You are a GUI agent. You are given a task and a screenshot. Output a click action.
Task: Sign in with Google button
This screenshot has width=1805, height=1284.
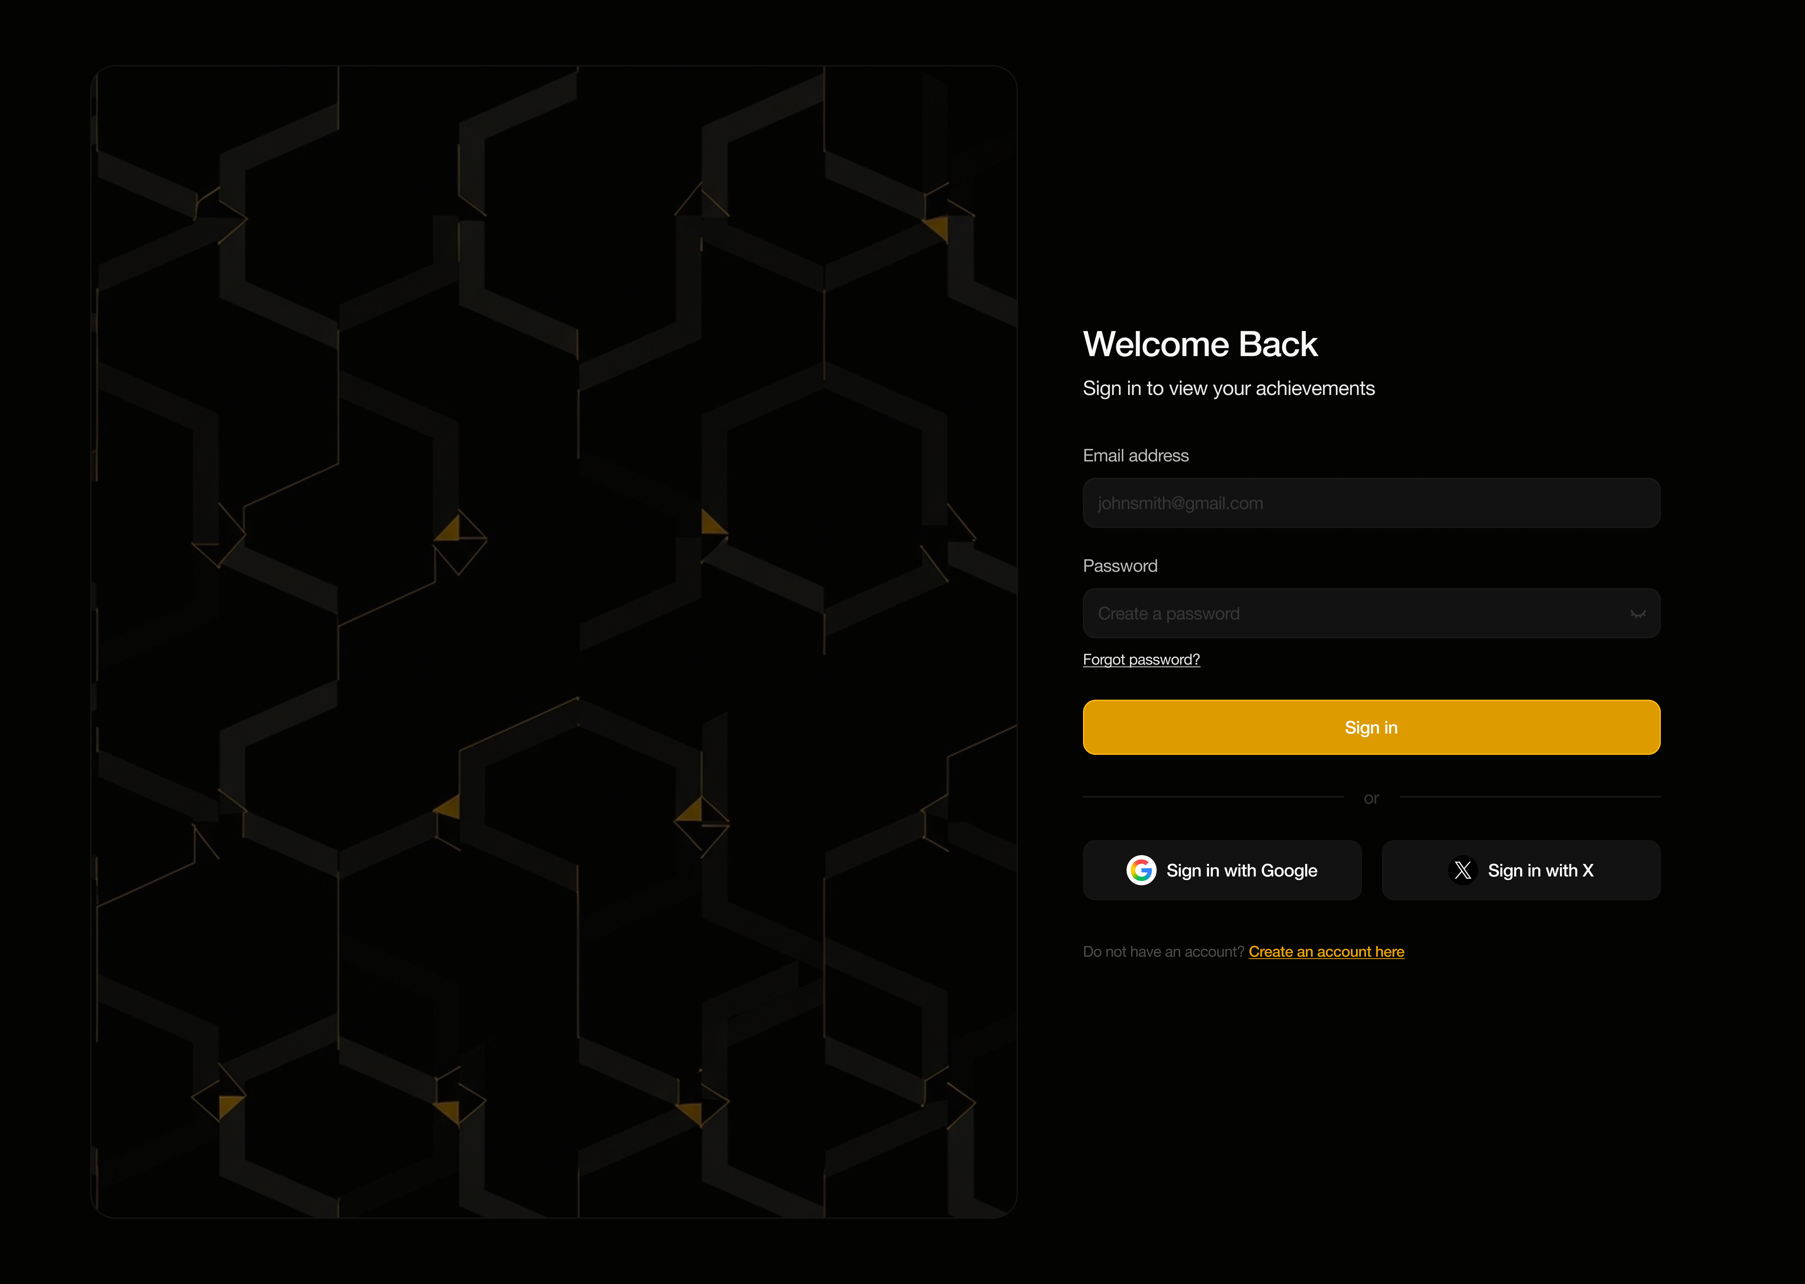coord(1222,871)
